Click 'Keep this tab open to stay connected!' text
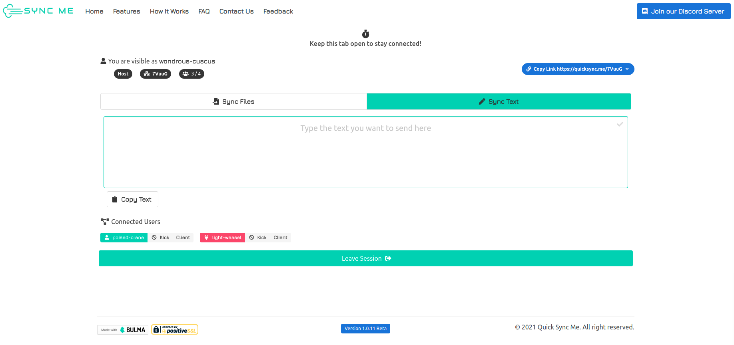Viewport: 734px width, 345px height. [365, 44]
